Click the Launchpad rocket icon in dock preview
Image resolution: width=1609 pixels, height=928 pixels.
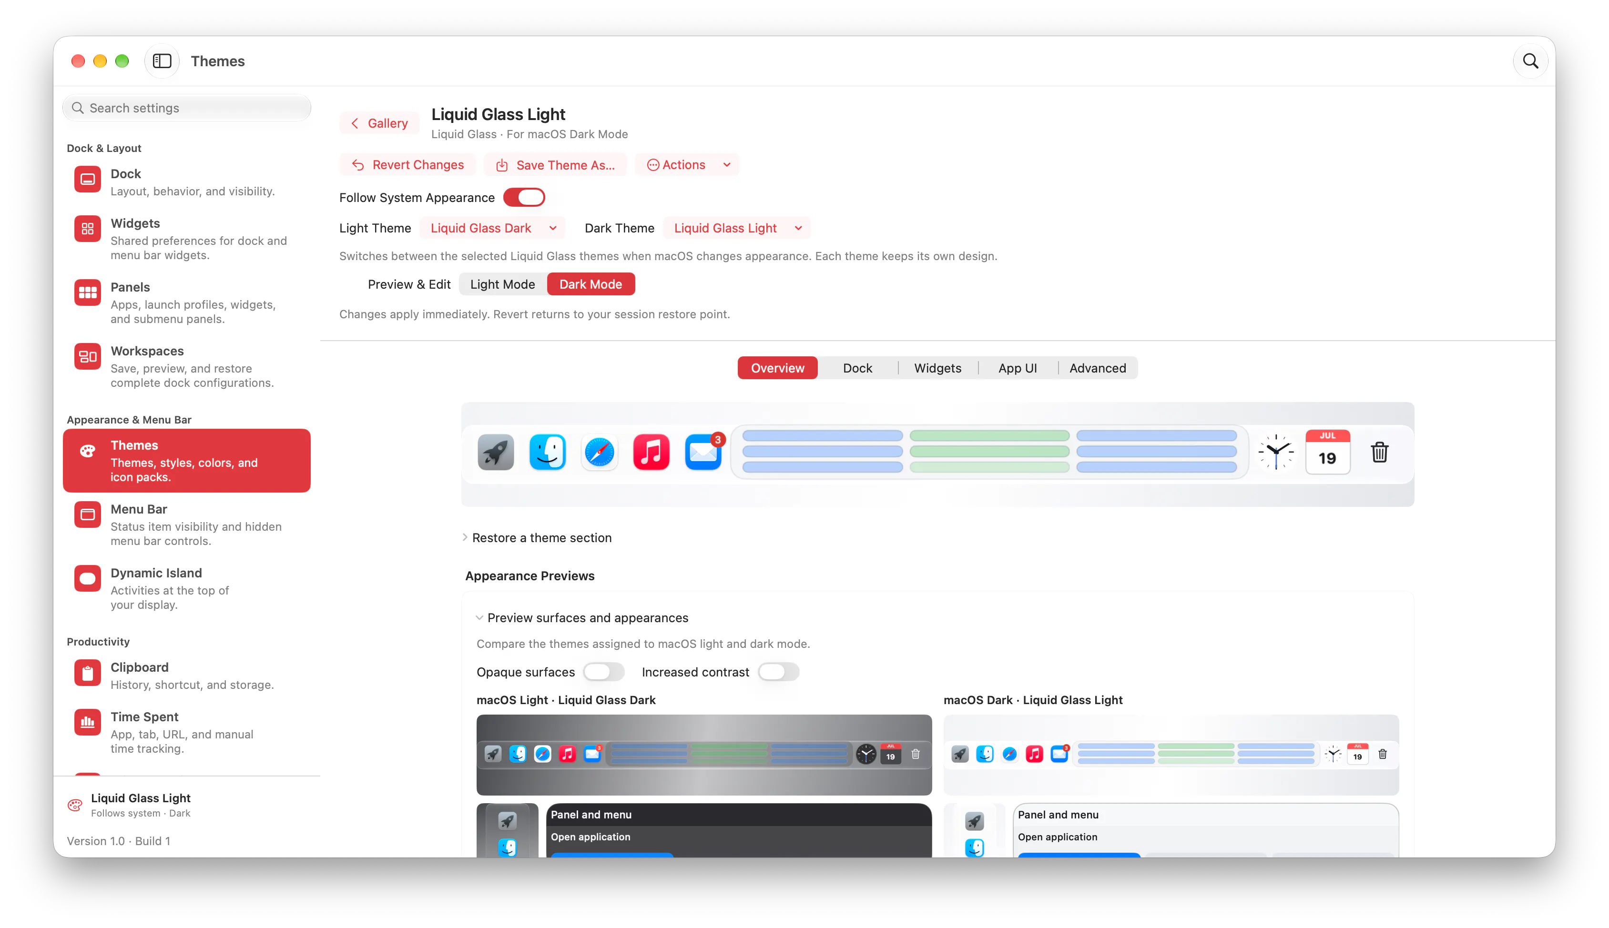pos(495,453)
